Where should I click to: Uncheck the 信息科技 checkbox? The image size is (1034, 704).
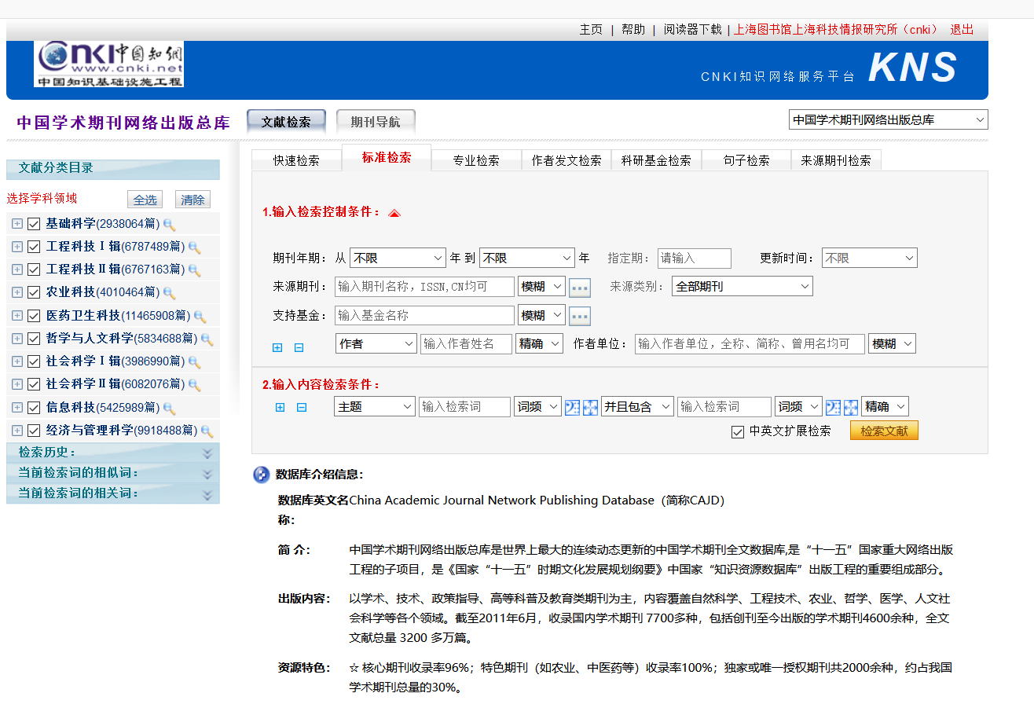pos(34,408)
